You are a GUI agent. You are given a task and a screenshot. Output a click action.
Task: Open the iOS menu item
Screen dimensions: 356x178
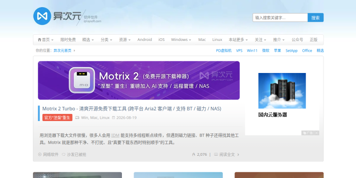point(162,40)
